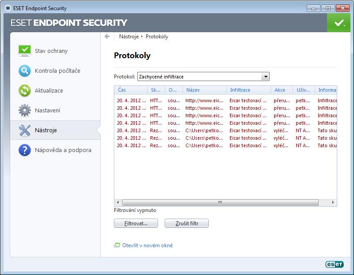Click the scrollbar right arrow
Image resolution: width=354 pixels, height=275 pixels.
(x=333, y=202)
